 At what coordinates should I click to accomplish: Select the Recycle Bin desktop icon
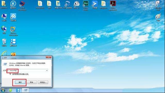tap(4, 42)
